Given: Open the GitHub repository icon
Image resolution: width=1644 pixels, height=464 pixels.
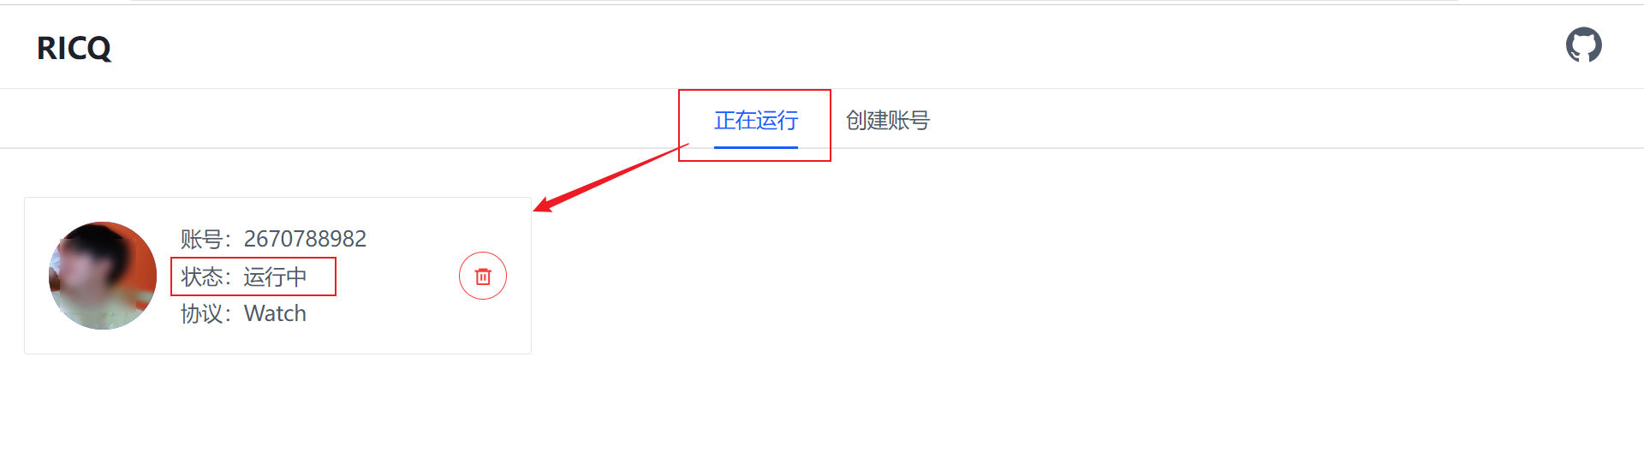Looking at the screenshot, I should click(x=1583, y=45).
